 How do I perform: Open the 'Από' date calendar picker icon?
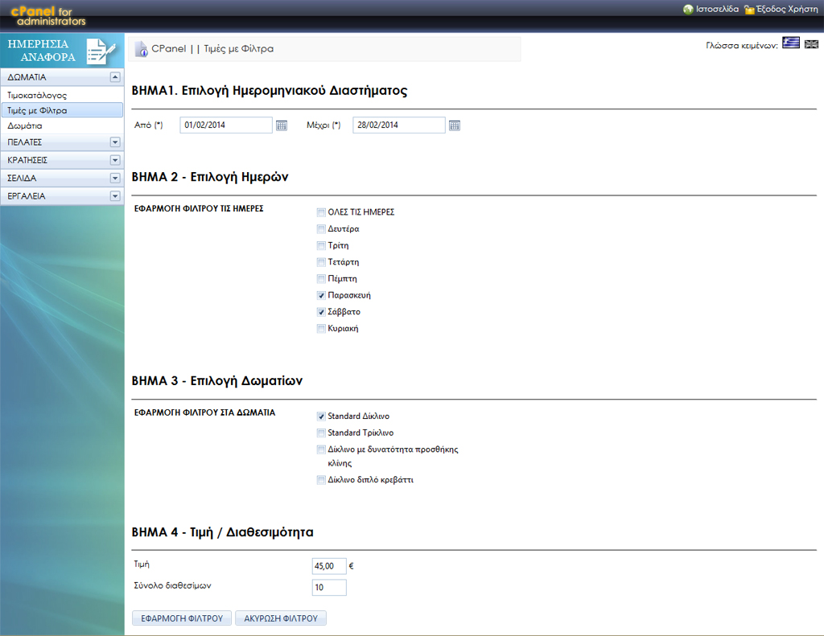pyautogui.click(x=282, y=125)
